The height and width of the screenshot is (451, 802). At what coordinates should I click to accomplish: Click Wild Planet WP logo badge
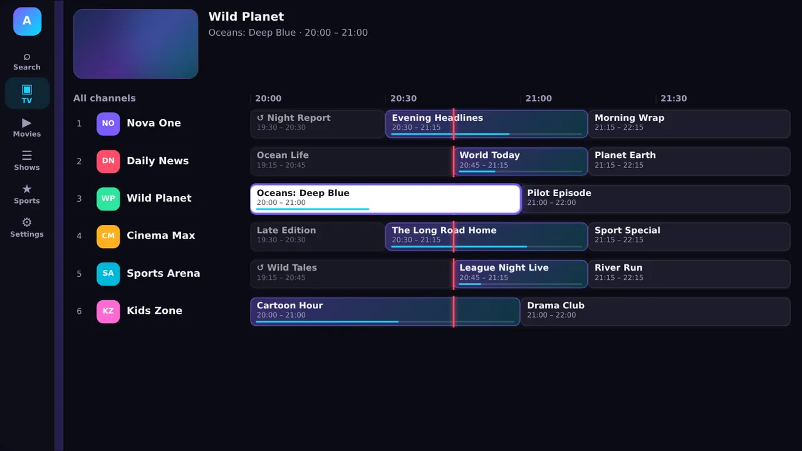coord(108,199)
